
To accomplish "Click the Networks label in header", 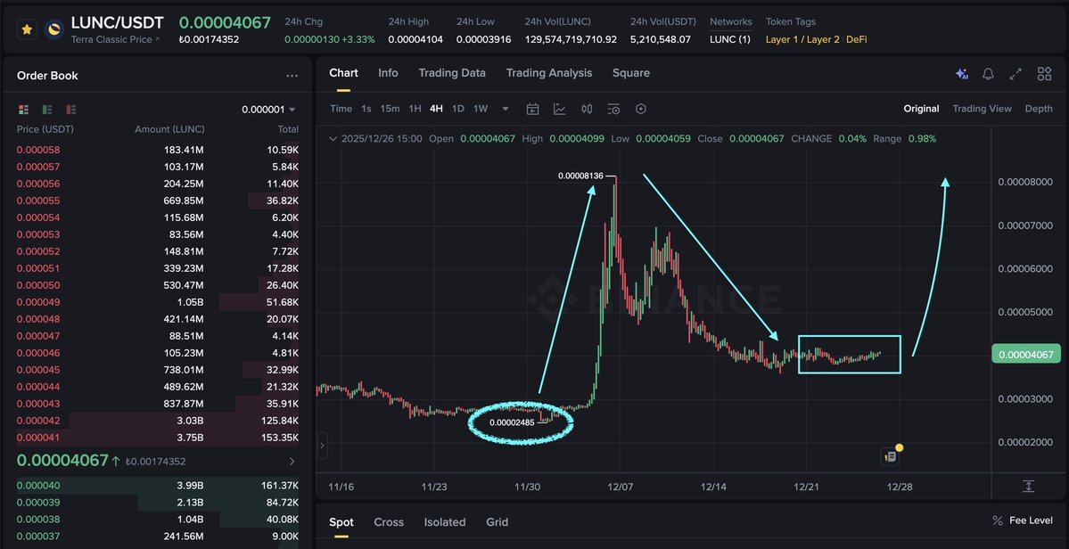I will click(x=731, y=21).
